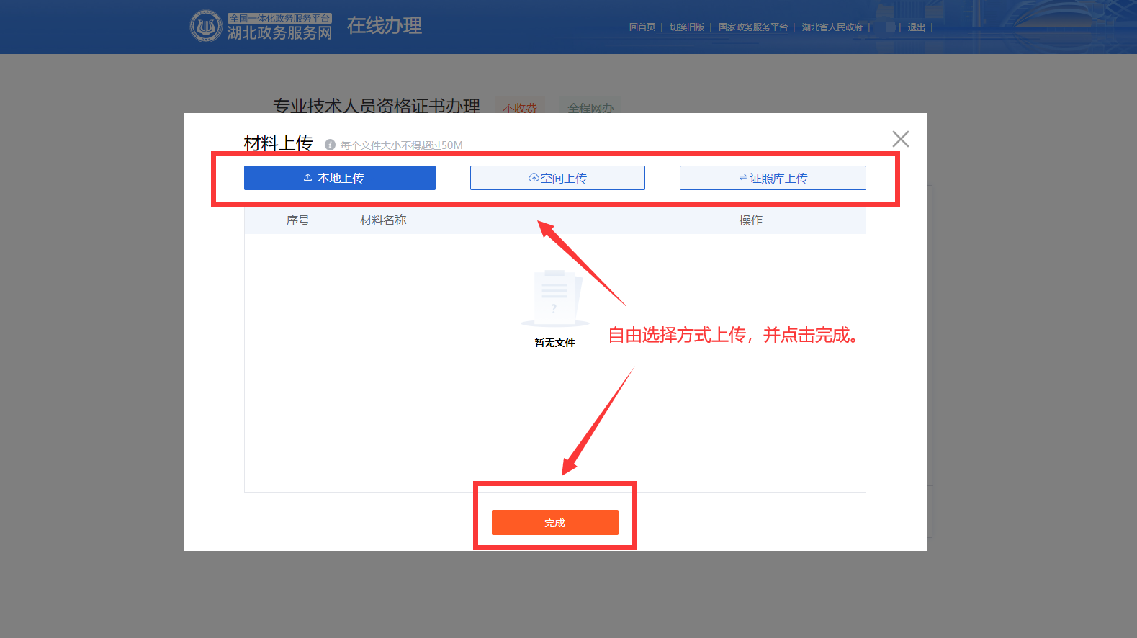Go to 回首页 in top navigation
This screenshot has height=638, width=1137.
coord(642,27)
